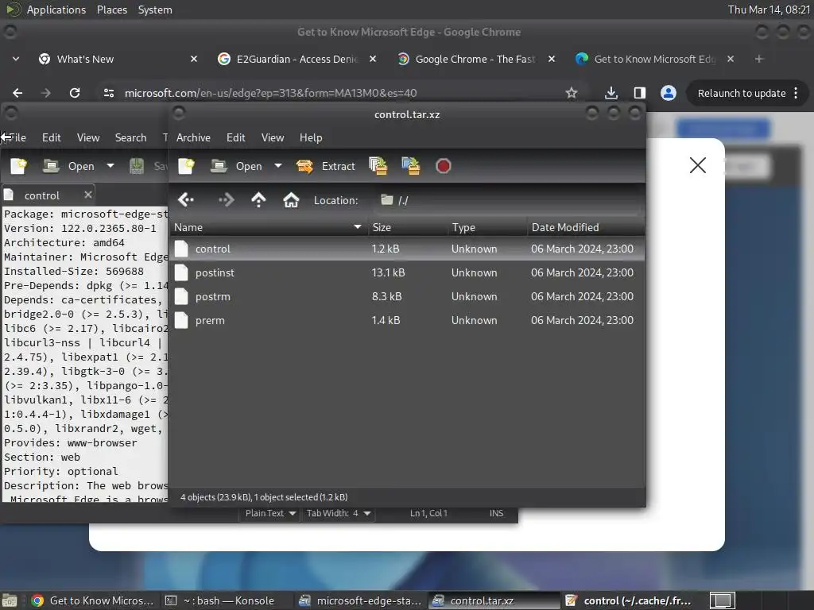Image resolution: width=814 pixels, height=610 pixels.
Task: Sort by the Date Modified column header
Action: [x=586, y=227]
